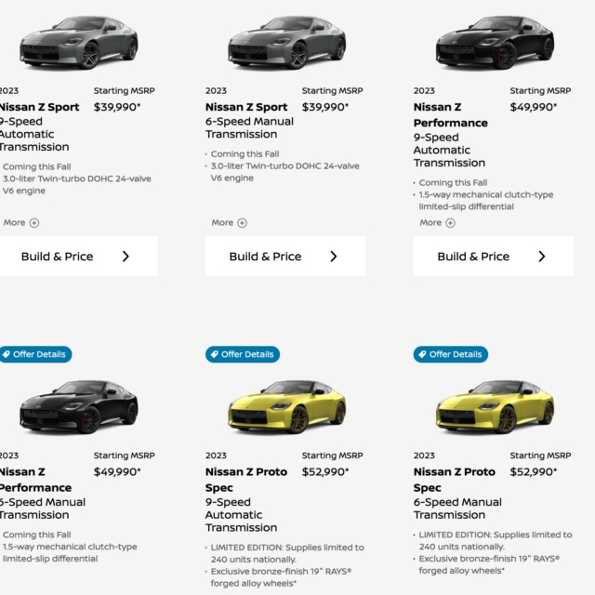The height and width of the screenshot is (595, 595).
Task: Expand More details for Performance 9-Speed Automatic
Action: click(x=437, y=223)
